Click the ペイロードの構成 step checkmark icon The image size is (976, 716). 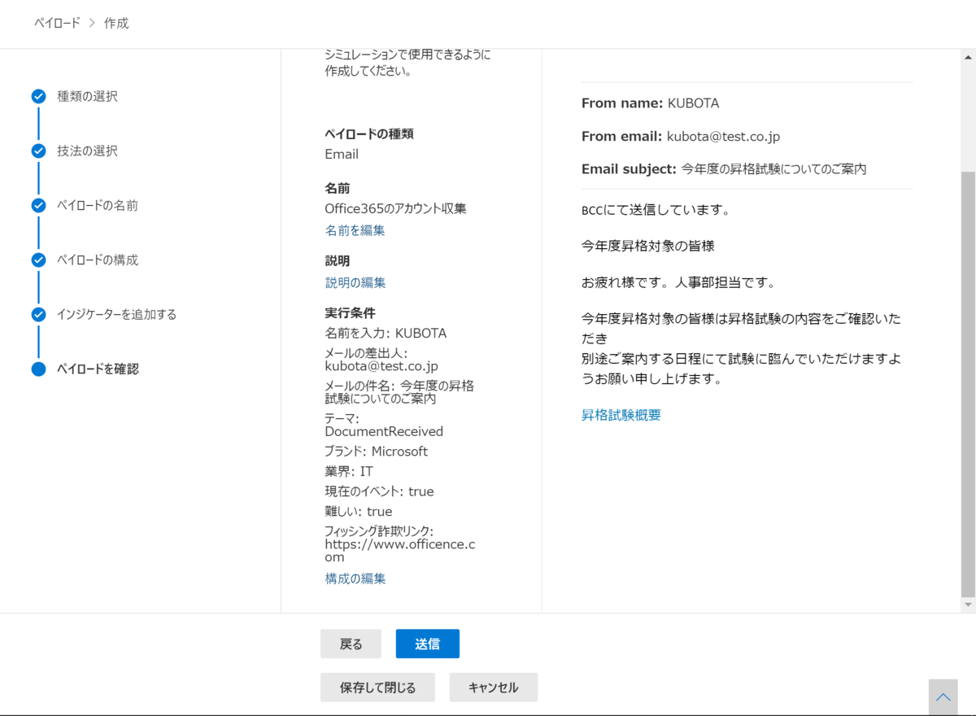click(x=38, y=260)
